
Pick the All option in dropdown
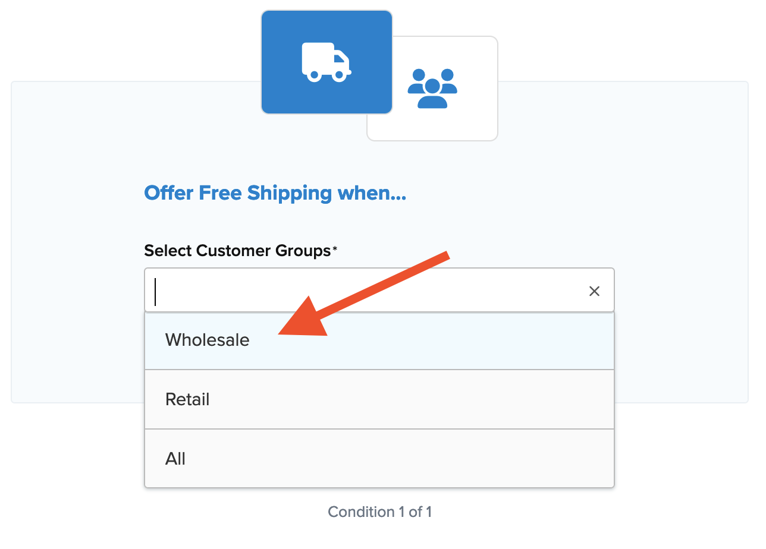coord(379,459)
